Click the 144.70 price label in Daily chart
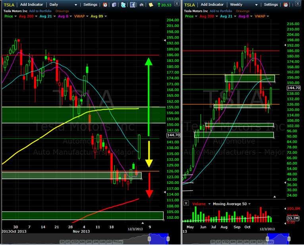 (173, 135)
